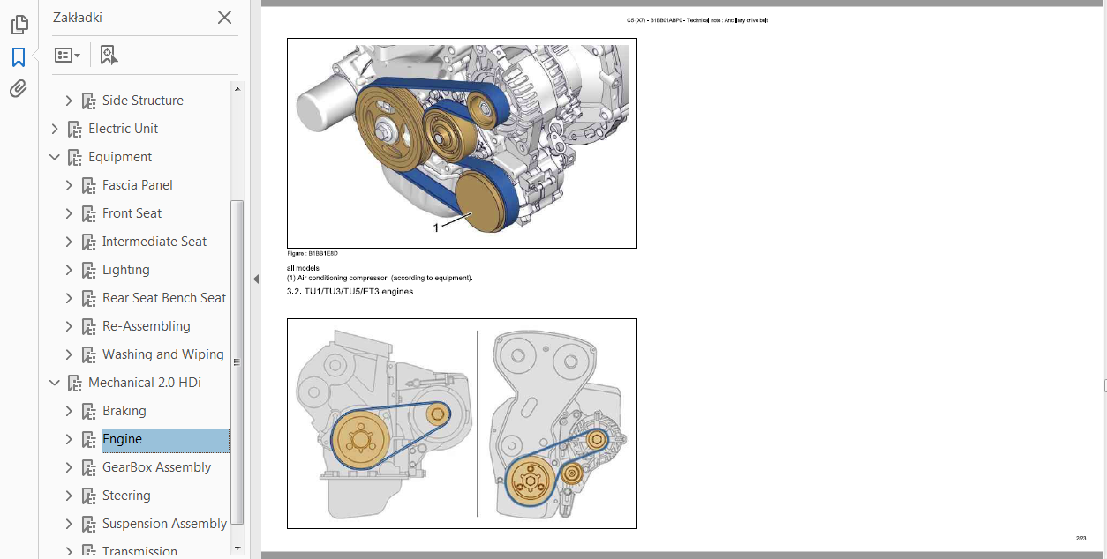Click bookmark icon next to Fascia Panel
1107x559 pixels.
(x=88, y=185)
